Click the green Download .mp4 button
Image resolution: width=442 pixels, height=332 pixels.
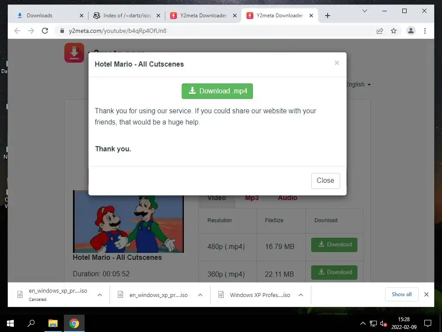tap(217, 91)
